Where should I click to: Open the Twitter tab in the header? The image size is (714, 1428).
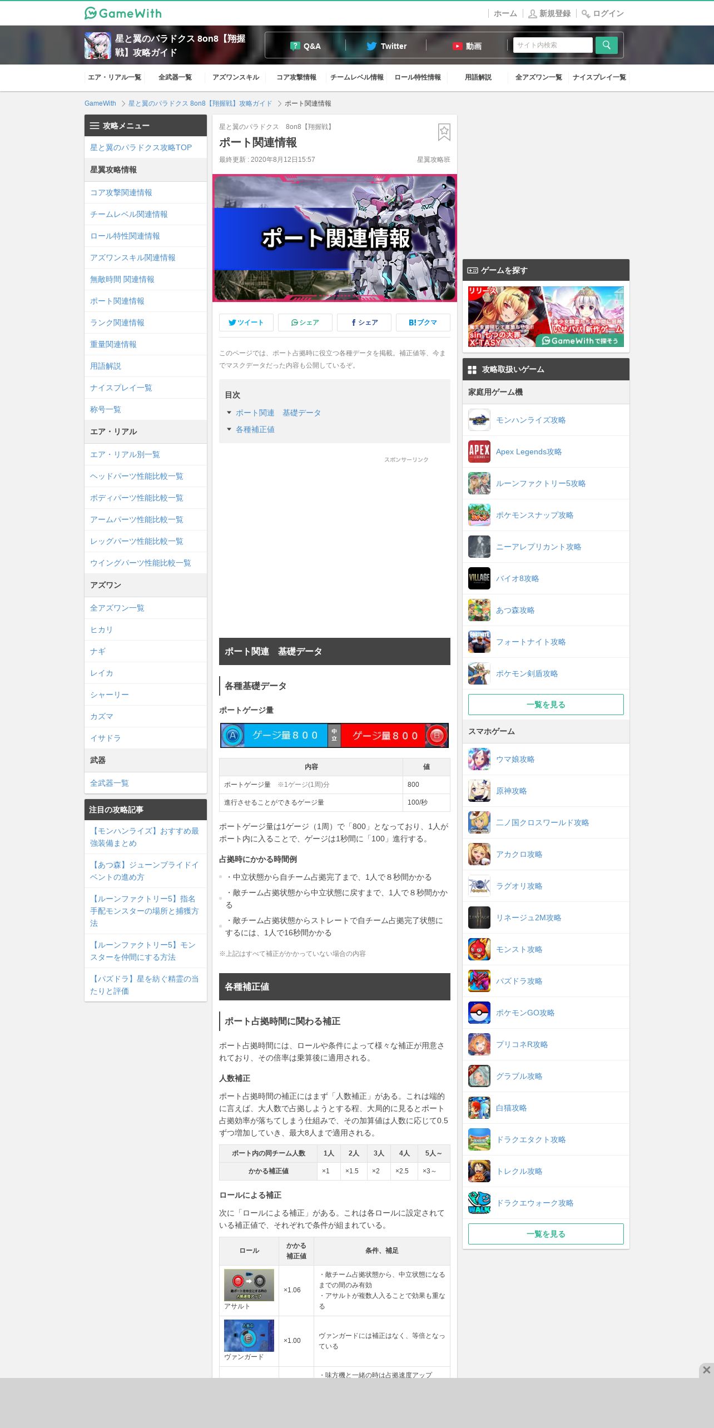click(386, 46)
